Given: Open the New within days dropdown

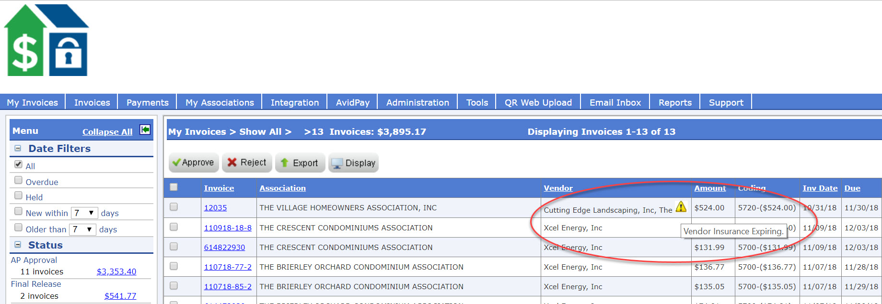Looking at the screenshot, I should tap(84, 213).
